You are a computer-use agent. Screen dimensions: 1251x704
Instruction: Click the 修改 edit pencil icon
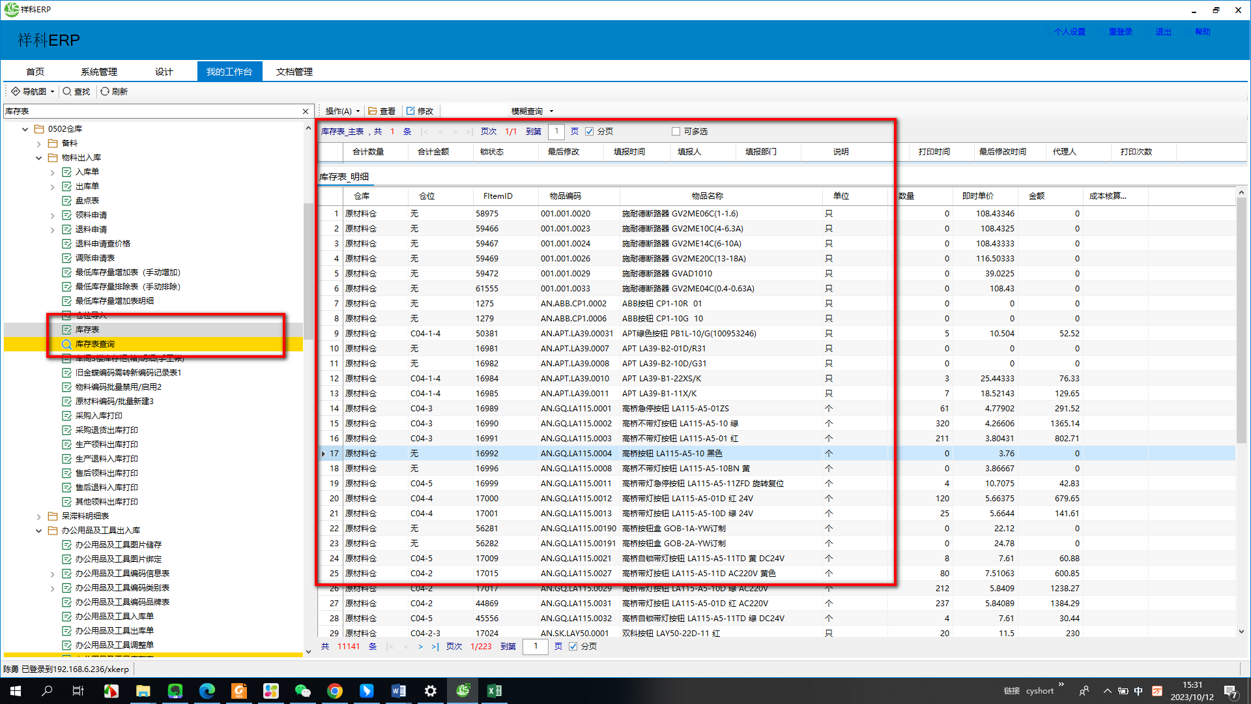pos(410,111)
